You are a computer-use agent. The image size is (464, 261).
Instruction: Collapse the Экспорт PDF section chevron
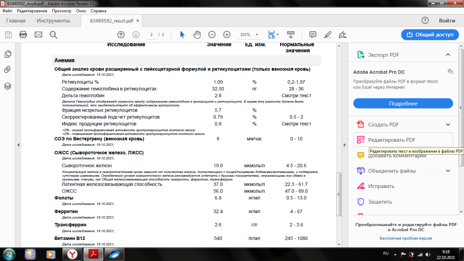tap(448, 55)
